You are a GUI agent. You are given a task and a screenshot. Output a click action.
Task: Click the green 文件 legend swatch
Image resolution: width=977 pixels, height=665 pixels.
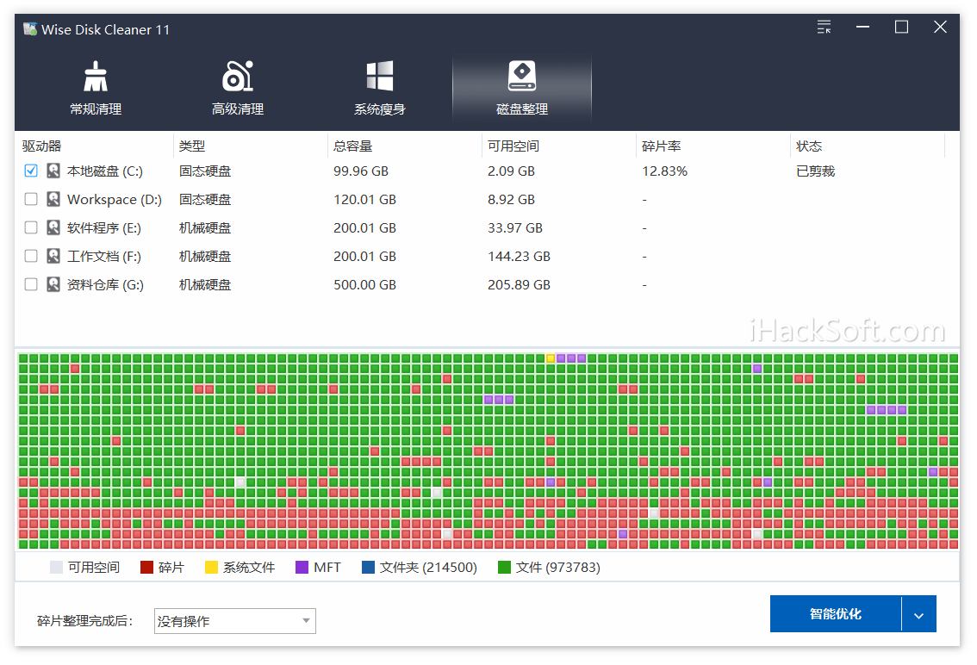click(x=504, y=567)
